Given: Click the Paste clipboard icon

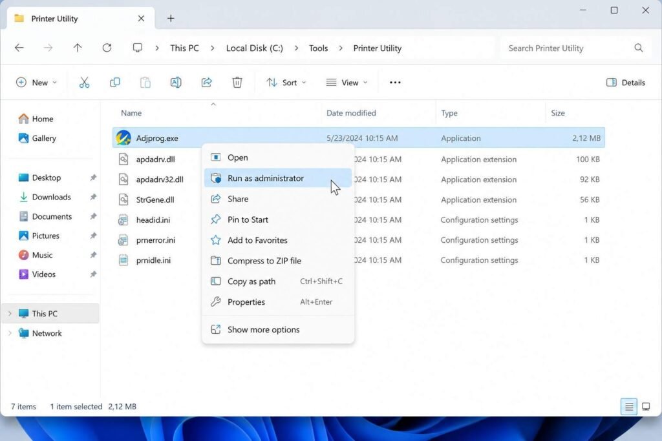Looking at the screenshot, I should (145, 83).
